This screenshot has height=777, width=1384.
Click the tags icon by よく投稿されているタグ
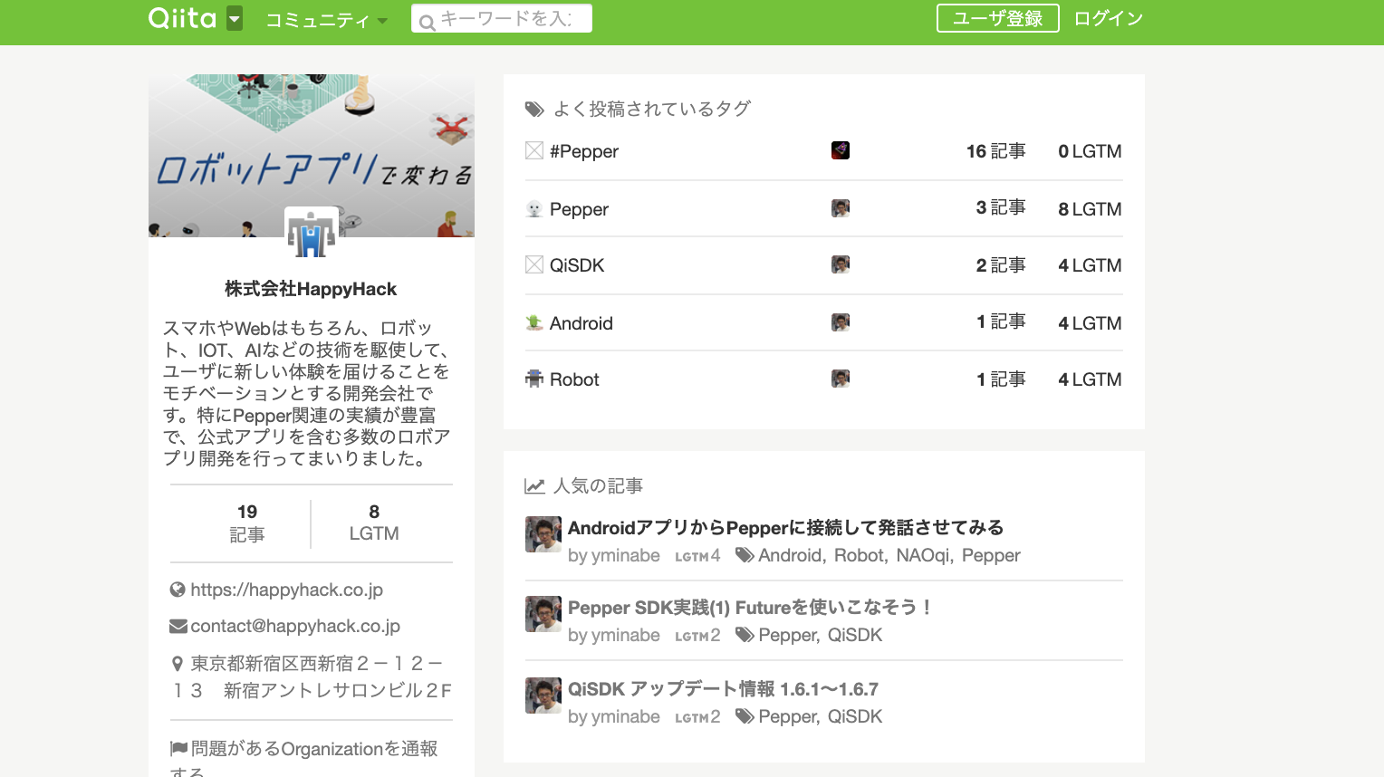tap(534, 110)
